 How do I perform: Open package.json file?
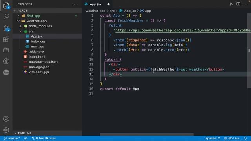click(x=47, y=67)
